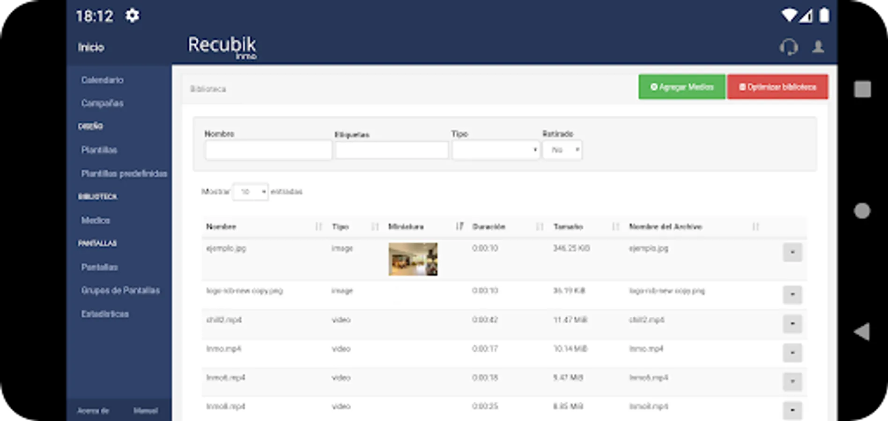
Task: Open the Manual link in the sidebar footer
Action: pos(146,411)
